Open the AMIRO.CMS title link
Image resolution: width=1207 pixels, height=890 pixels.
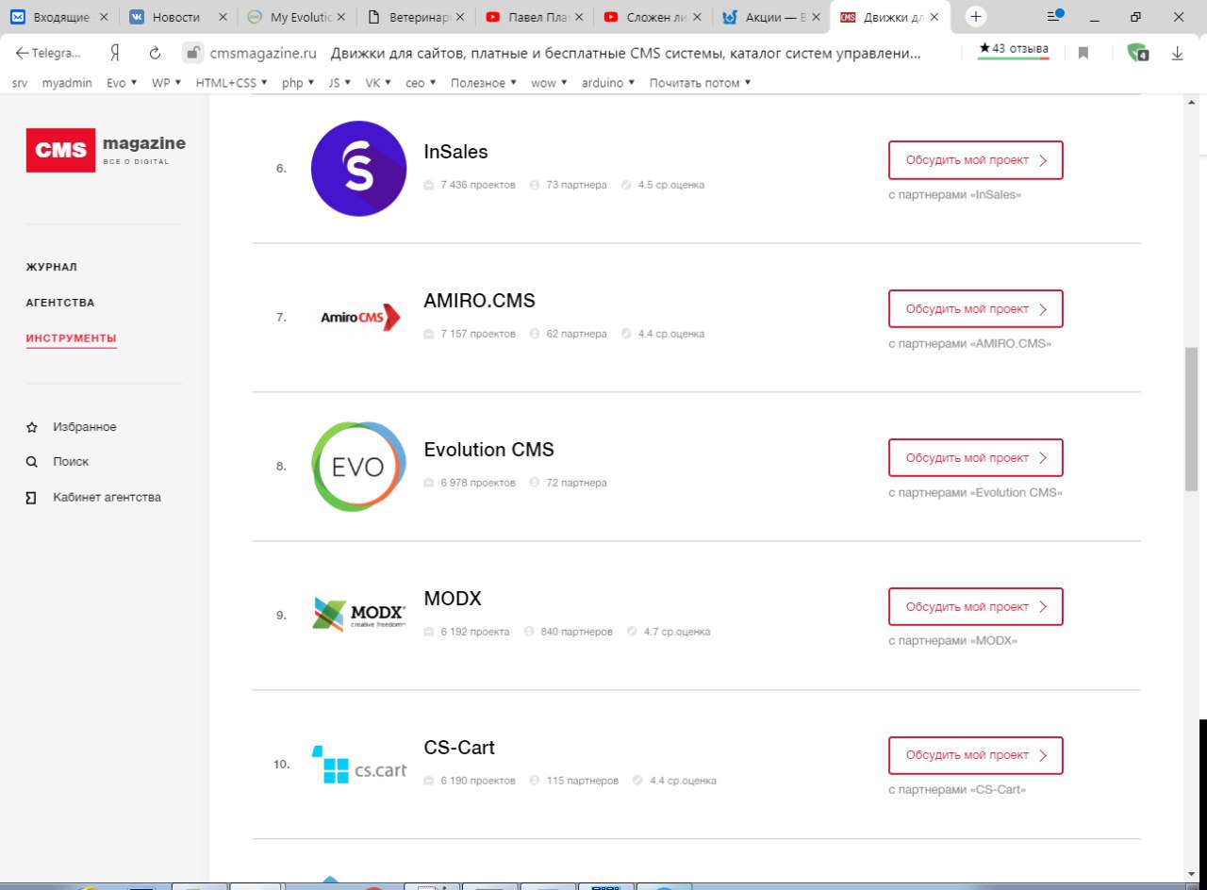(x=480, y=301)
